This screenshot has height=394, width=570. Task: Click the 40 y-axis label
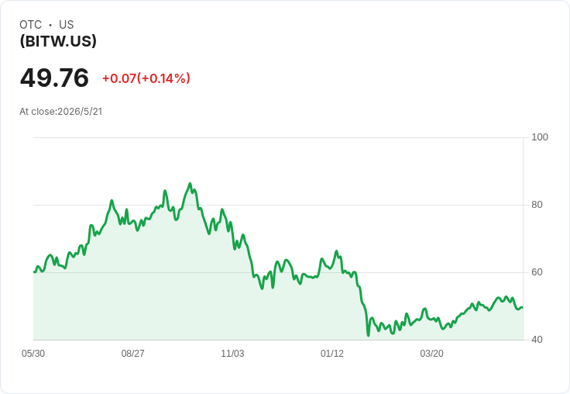(x=537, y=340)
